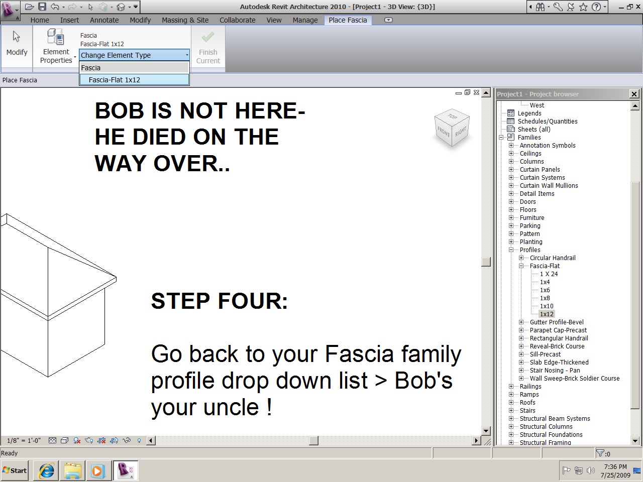The width and height of the screenshot is (643, 482).
Task: Switch to the View tab
Action: click(x=274, y=20)
